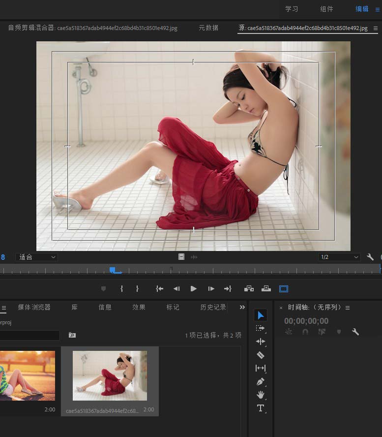Image resolution: width=382 pixels, height=437 pixels.
Task: Open the 媒体浏览器 tab
Action: pyautogui.click(x=34, y=307)
